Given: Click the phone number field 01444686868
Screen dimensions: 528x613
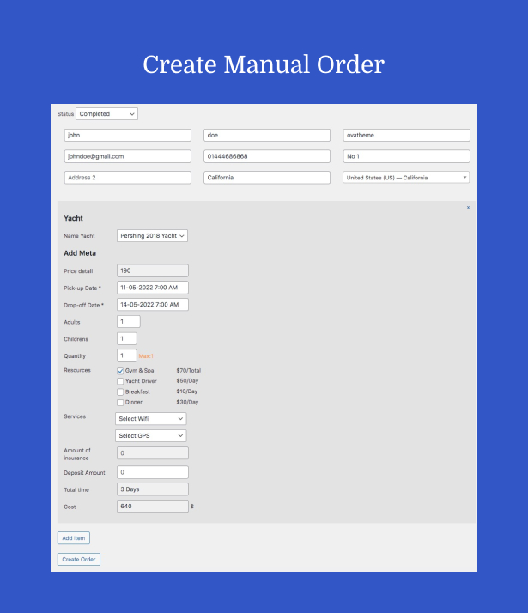Looking at the screenshot, I should (x=266, y=156).
